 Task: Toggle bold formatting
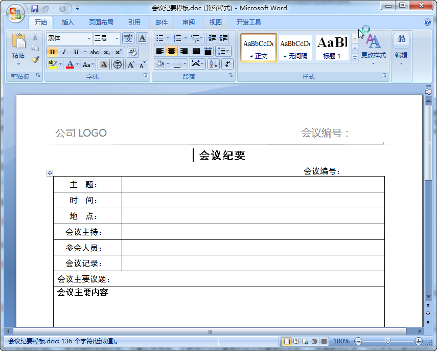click(52, 52)
